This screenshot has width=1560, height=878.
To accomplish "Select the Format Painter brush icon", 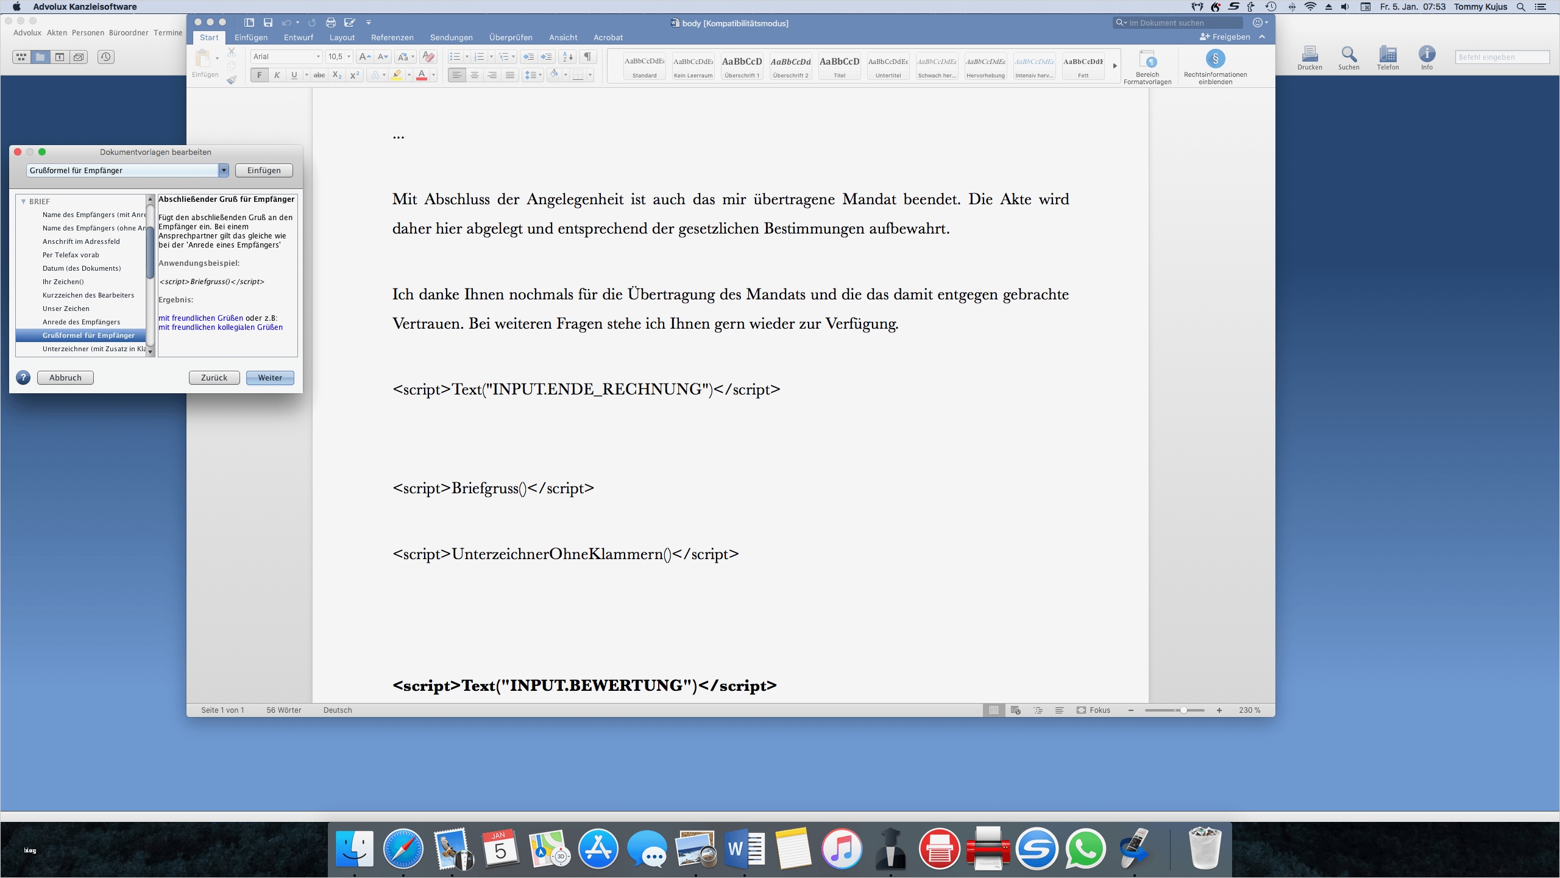I will coord(232,79).
